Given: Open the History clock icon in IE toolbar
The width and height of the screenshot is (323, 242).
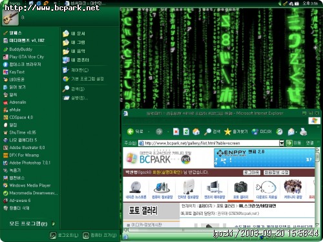Looking at the screenshot, I should pos(280,132).
